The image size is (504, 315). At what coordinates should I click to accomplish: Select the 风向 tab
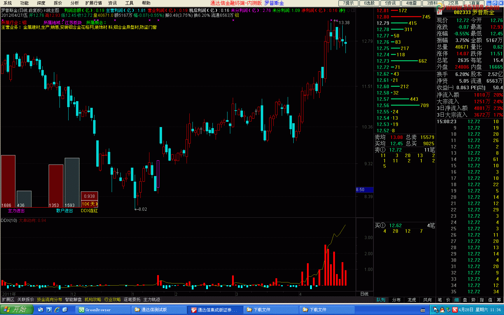pyautogui.click(x=427, y=300)
